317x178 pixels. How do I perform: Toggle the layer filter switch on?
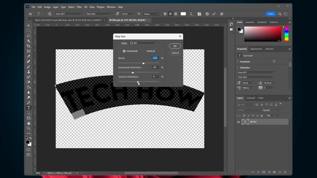point(280,104)
